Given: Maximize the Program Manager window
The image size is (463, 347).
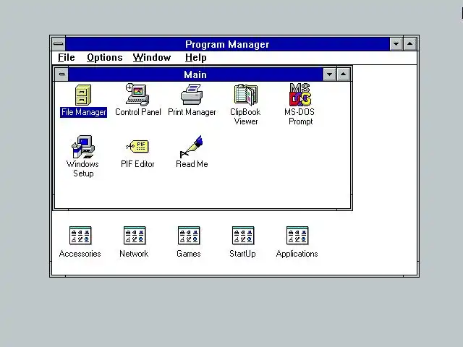Looking at the screenshot, I should click(x=410, y=44).
